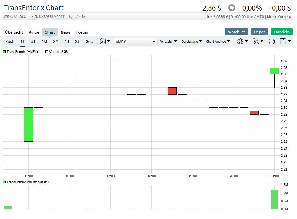
Task: Go to the Übersicht tab
Action: (x=14, y=32)
